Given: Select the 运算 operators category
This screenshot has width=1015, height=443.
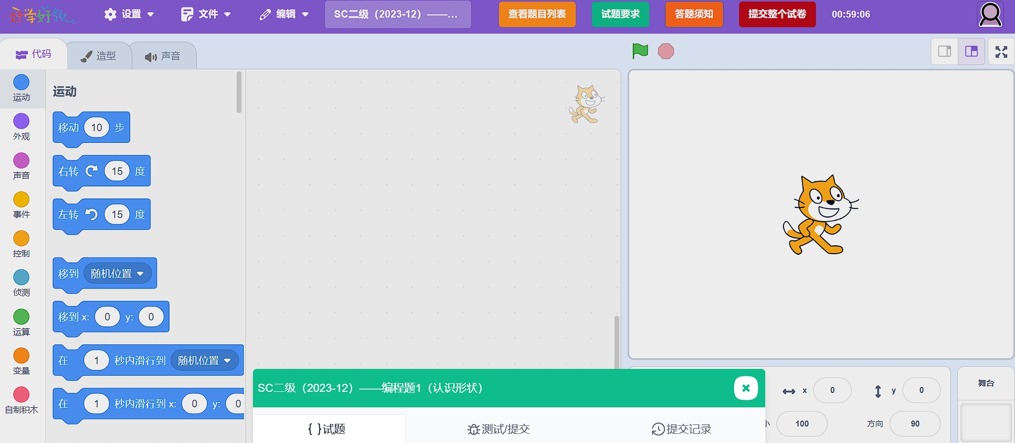Looking at the screenshot, I should tap(21, 323).
